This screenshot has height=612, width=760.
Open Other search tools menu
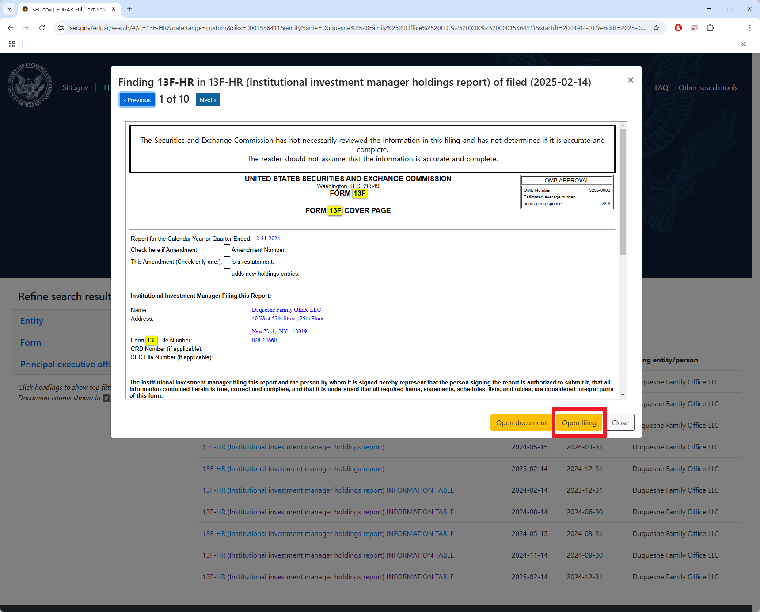708,87
